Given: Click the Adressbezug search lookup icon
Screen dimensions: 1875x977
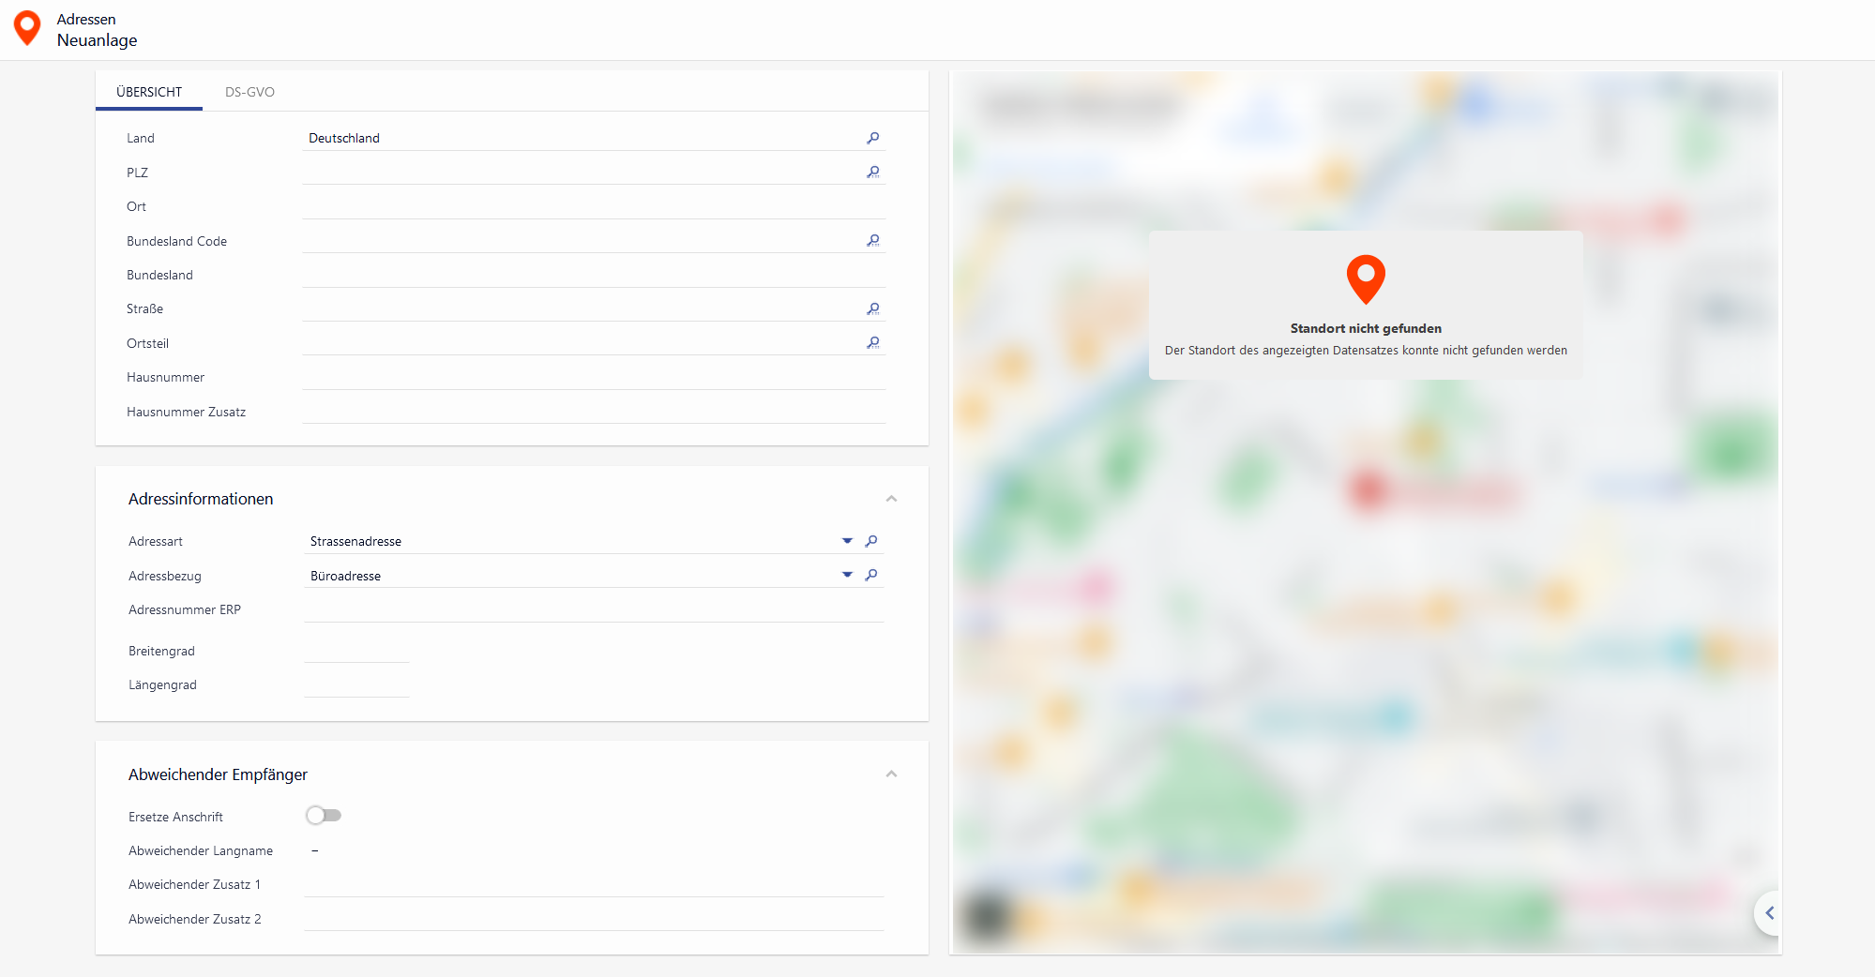Looking at the screenshot, I should [871, 575].
